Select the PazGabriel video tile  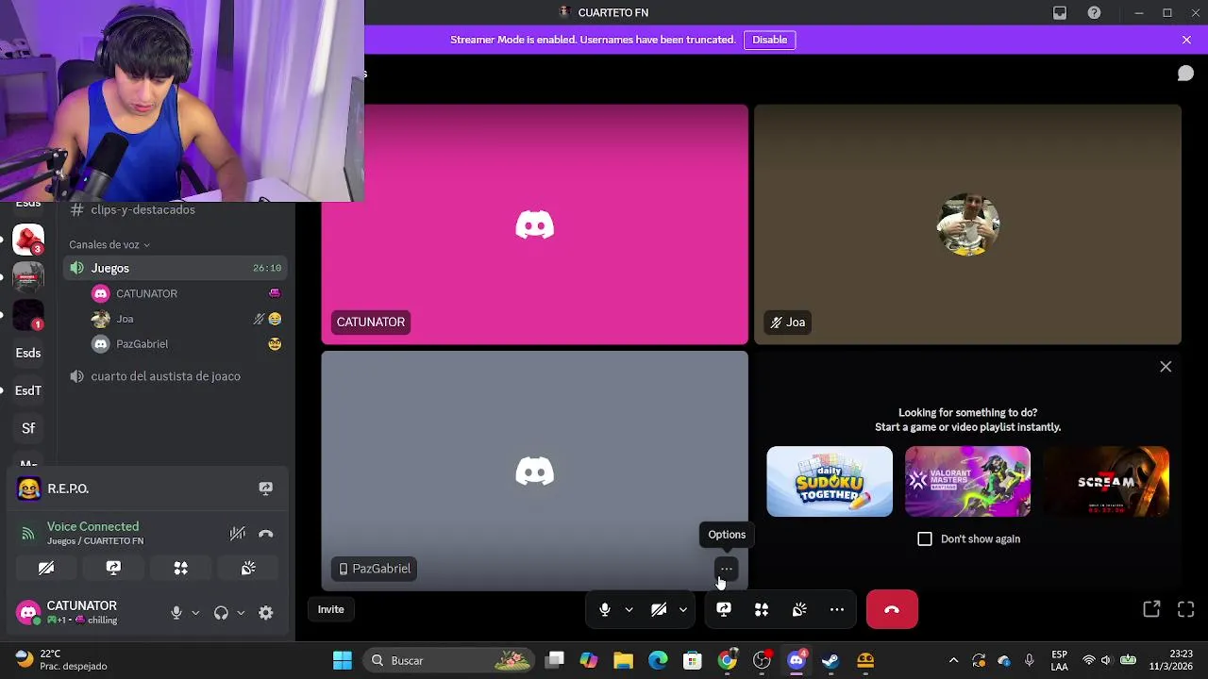coord(534,471)
